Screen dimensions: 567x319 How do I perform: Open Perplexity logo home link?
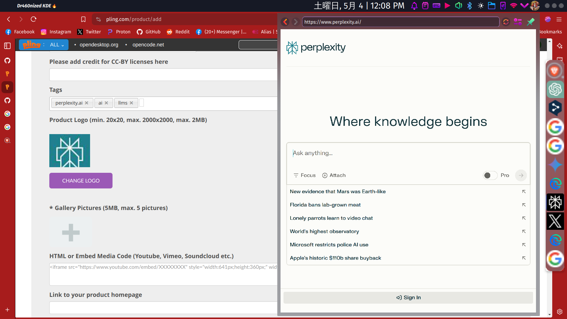point(316,48)
